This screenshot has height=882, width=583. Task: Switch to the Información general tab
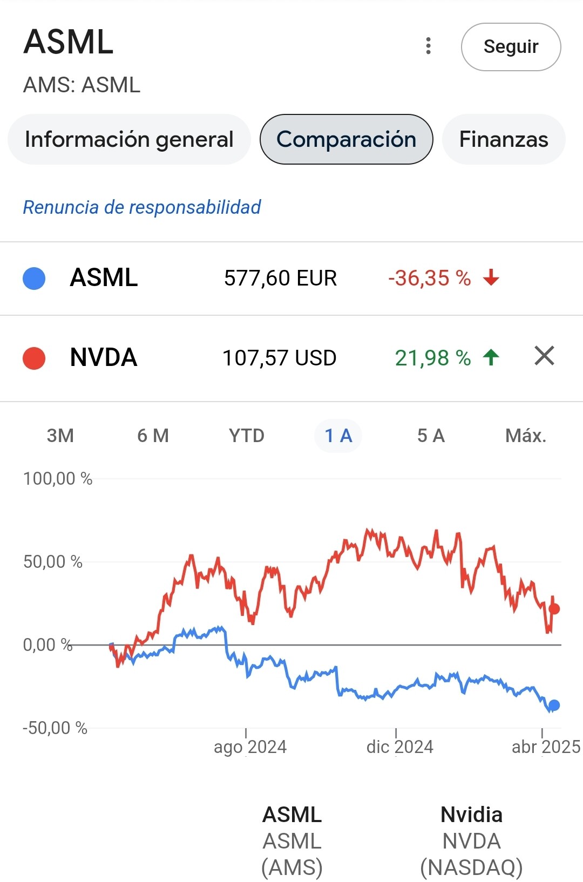click(x=129, y=139)
